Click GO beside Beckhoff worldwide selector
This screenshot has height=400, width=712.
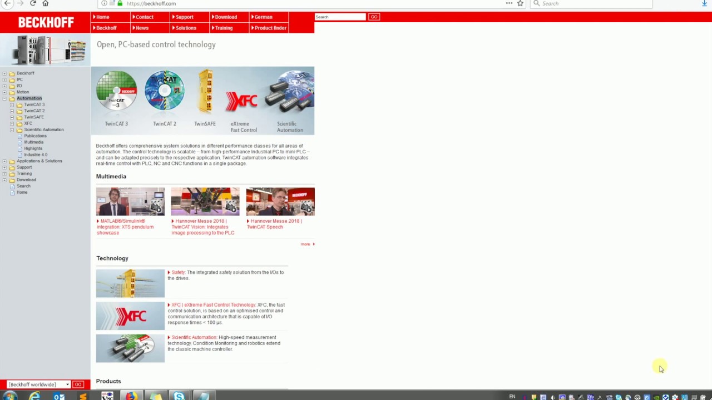point(78,384)
